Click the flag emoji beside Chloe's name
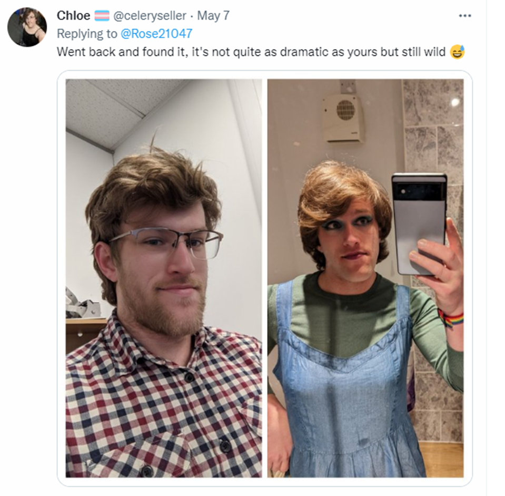505x496 pixels. click(x=102, y=16)
